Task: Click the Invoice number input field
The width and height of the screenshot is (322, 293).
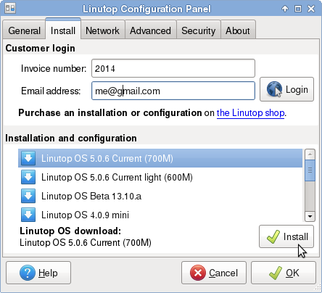Action: [x=173, y=68]
